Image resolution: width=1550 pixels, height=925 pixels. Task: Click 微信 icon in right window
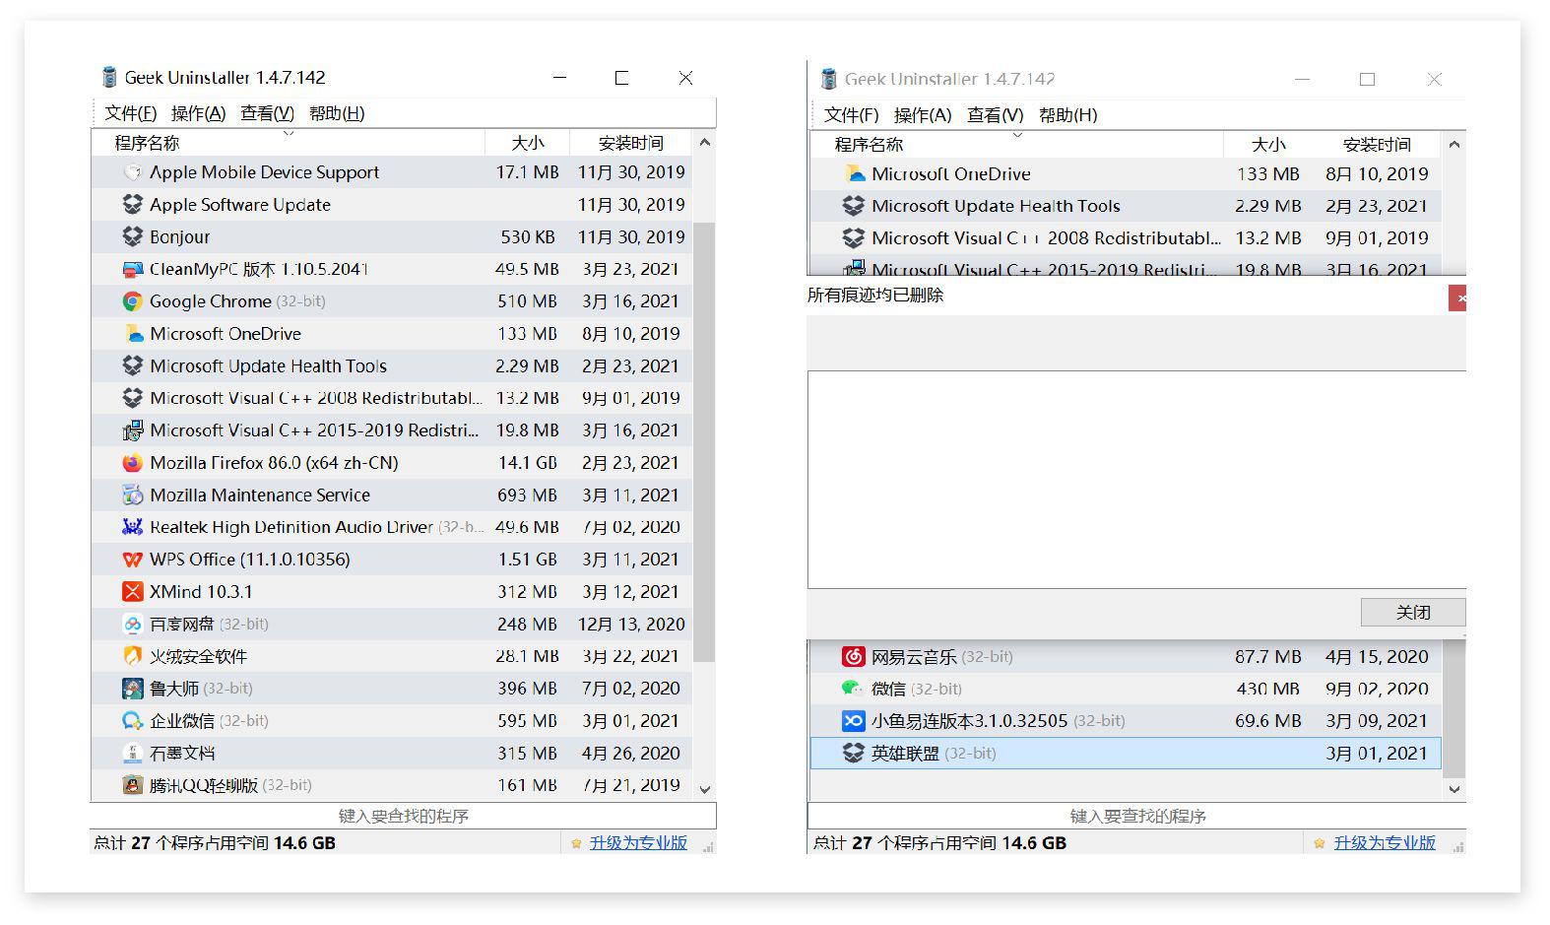point(854,689)
